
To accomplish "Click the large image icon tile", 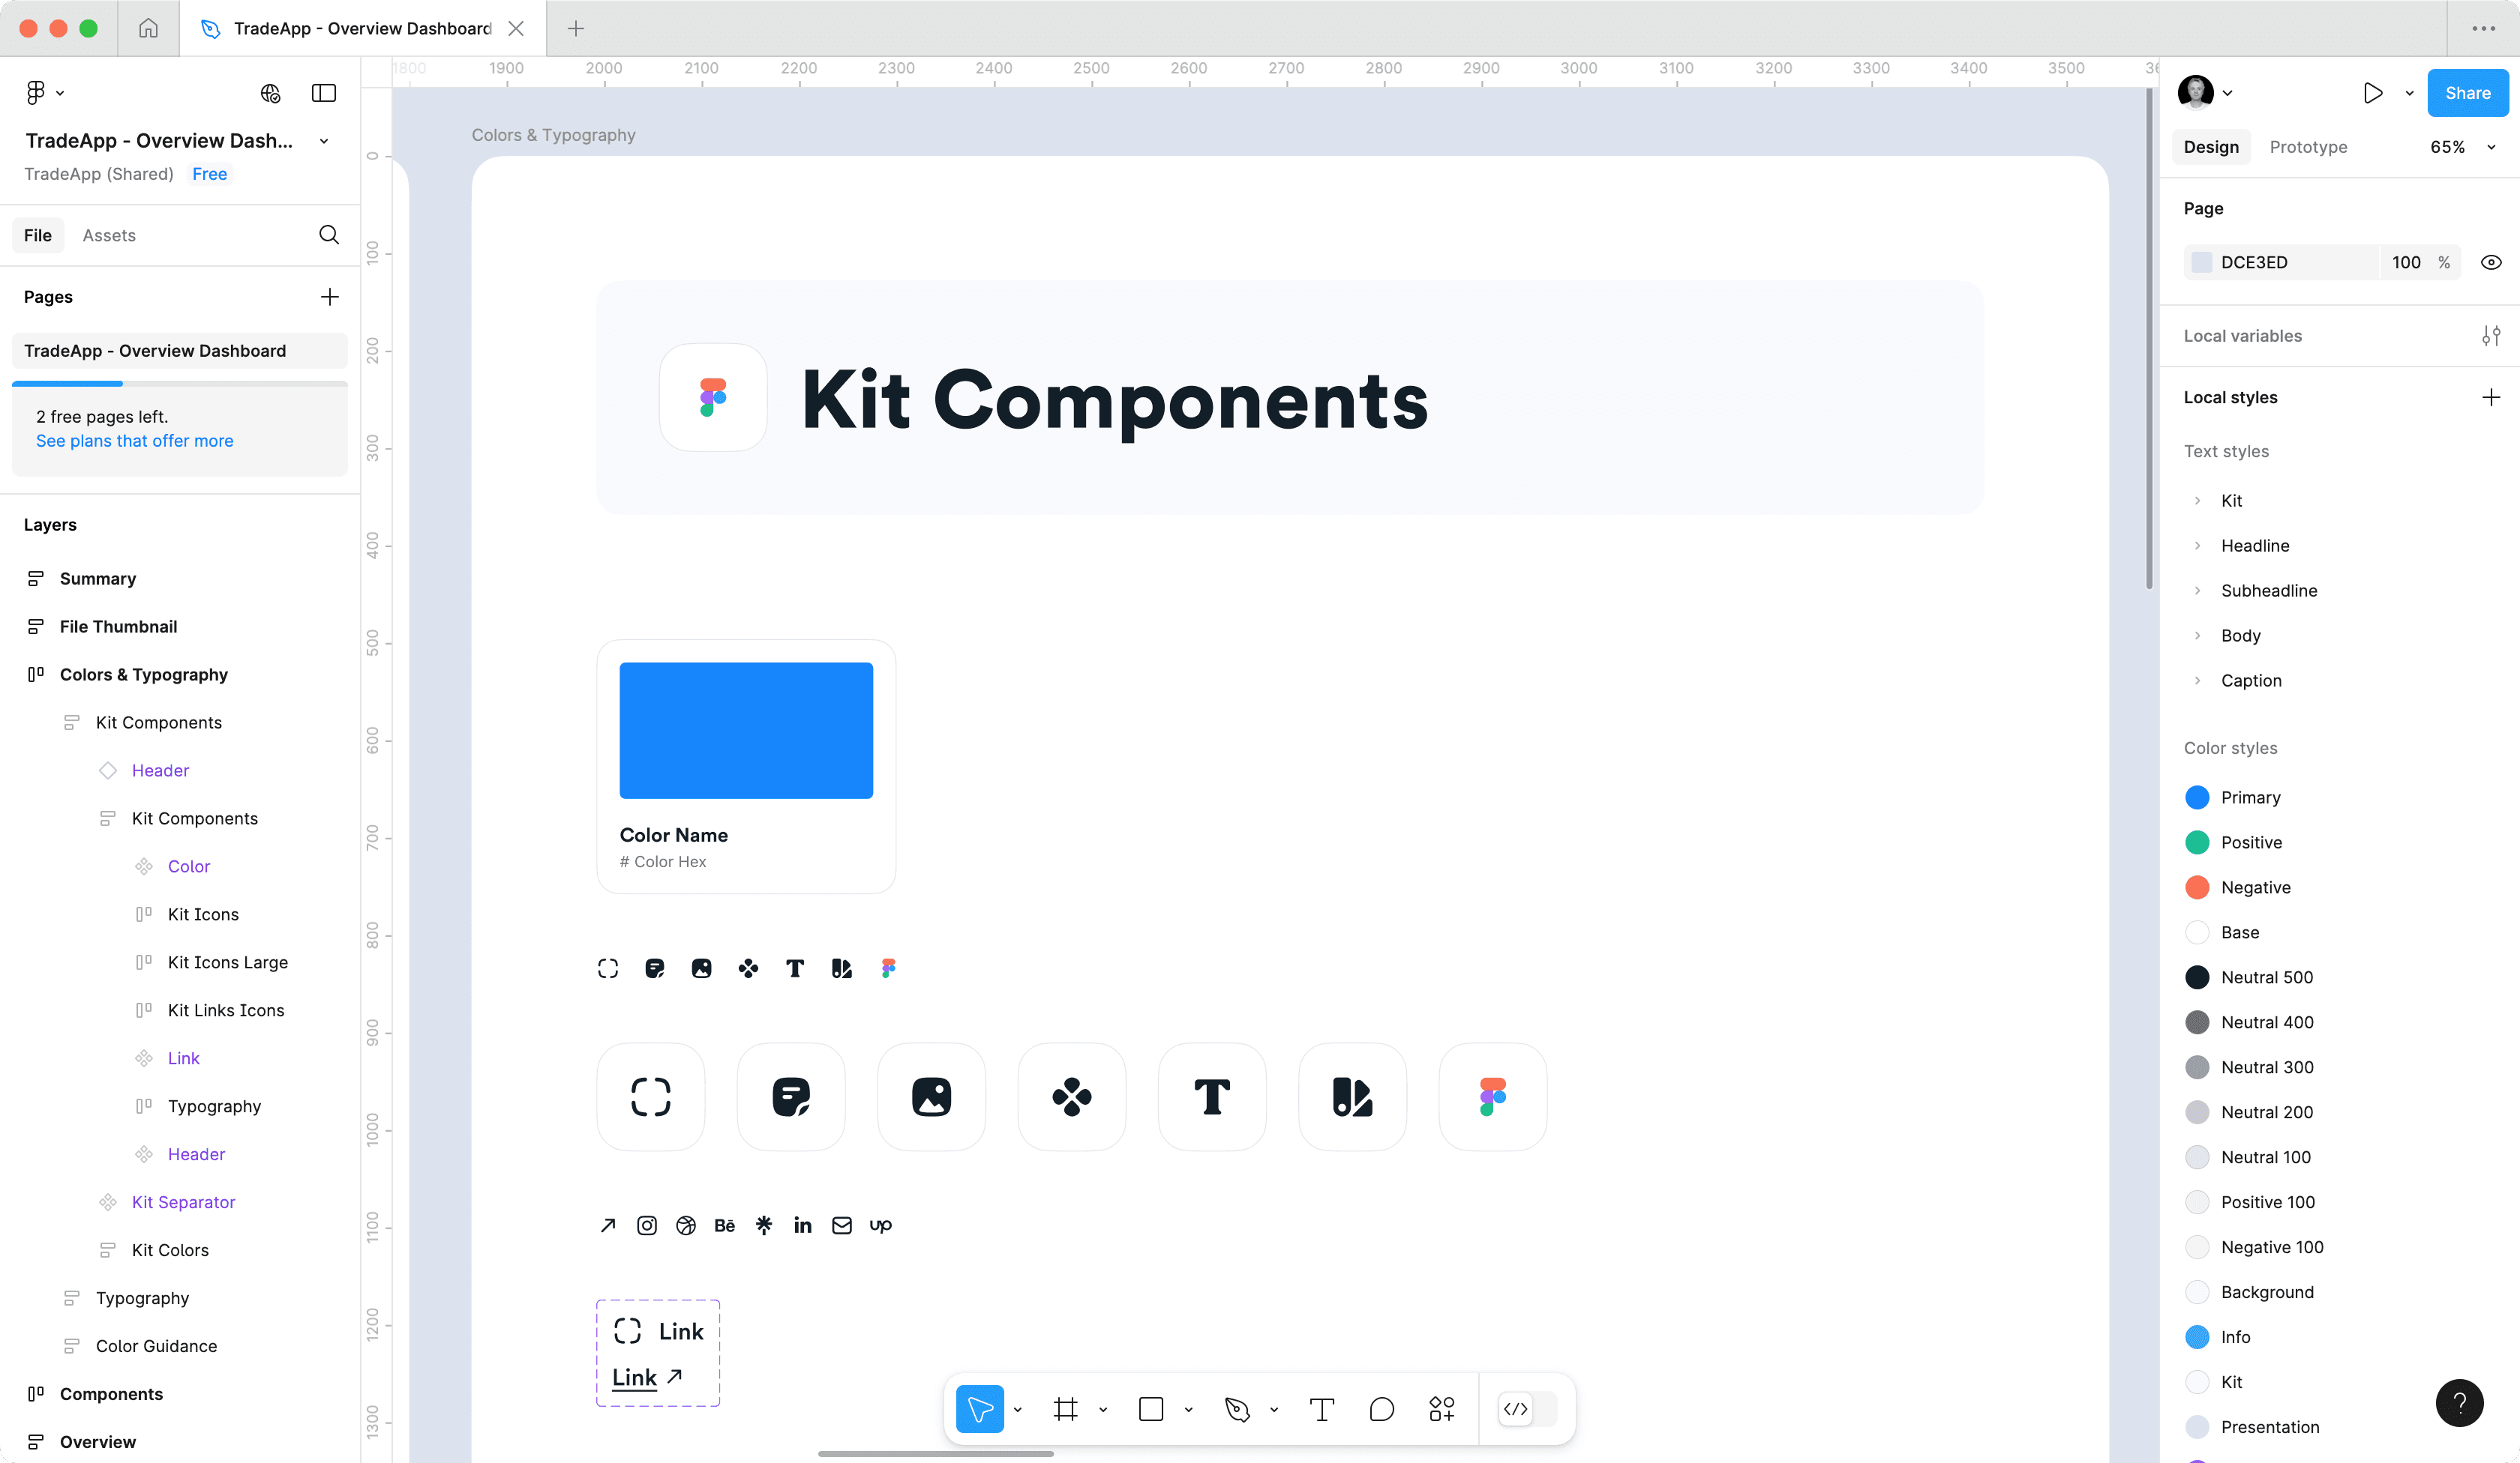I will [x=931, y=1097].
